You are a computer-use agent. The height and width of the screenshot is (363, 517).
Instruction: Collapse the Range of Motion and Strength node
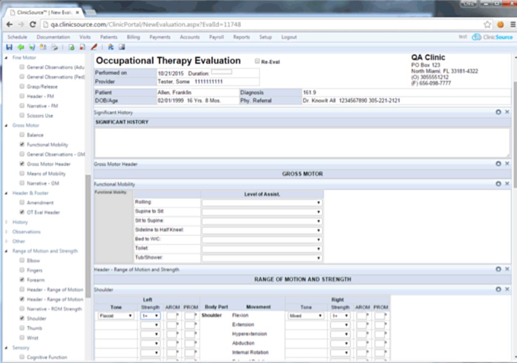click(x=6, y=251)
